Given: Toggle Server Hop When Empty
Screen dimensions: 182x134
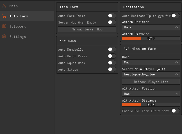Looking at the screenshot, I should (112, 23).
